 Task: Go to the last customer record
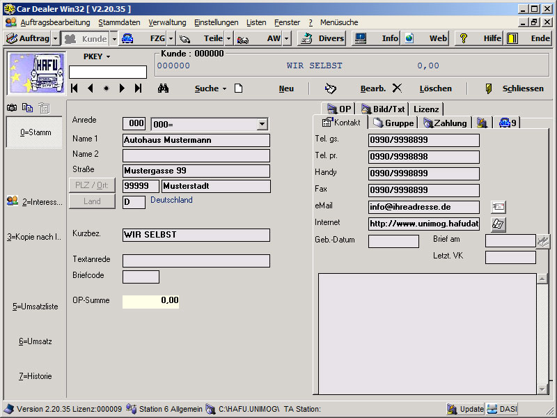coord(139,88)
